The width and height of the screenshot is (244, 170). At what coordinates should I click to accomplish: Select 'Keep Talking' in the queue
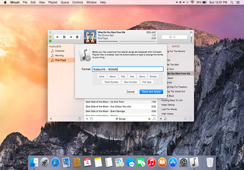click(176, 105)
